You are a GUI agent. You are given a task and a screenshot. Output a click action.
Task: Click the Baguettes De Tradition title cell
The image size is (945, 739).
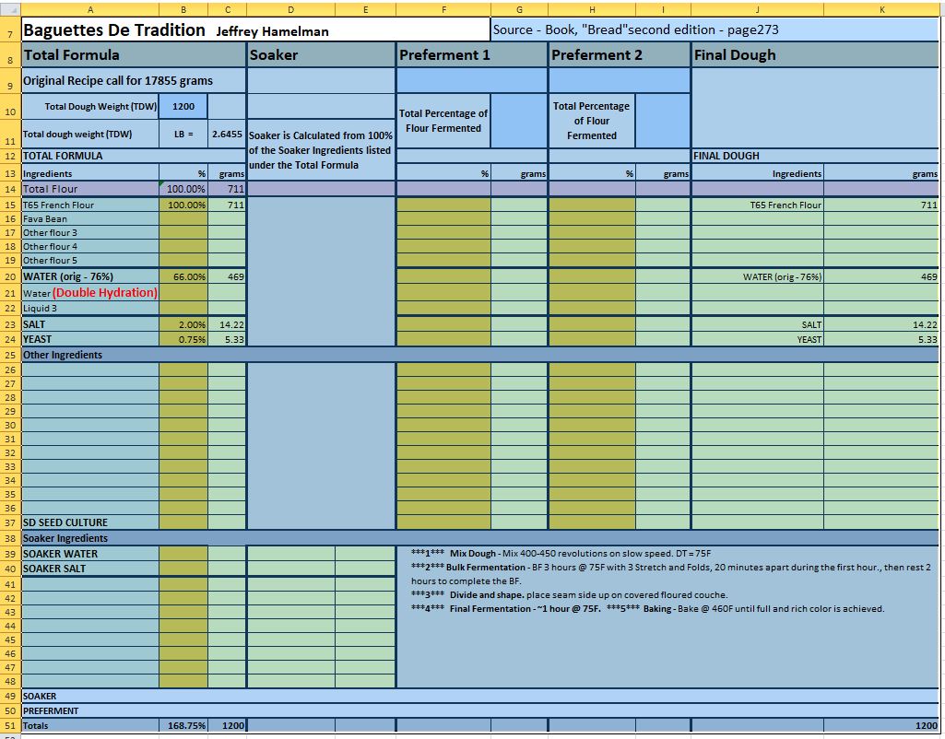115,30
